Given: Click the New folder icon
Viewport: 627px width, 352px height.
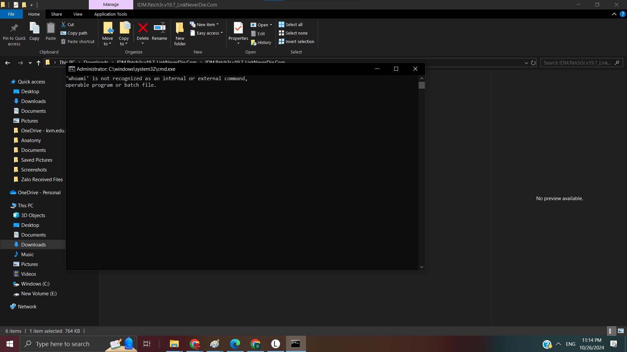Looking at the screenshot, I should [180, 28].
